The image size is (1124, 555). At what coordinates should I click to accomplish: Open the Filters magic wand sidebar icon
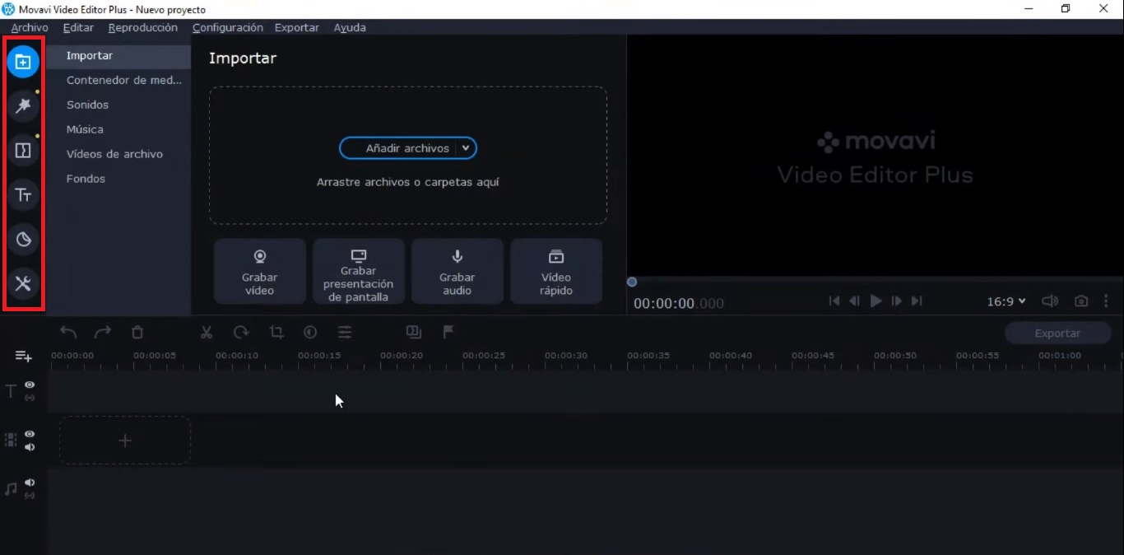point(23,106)
